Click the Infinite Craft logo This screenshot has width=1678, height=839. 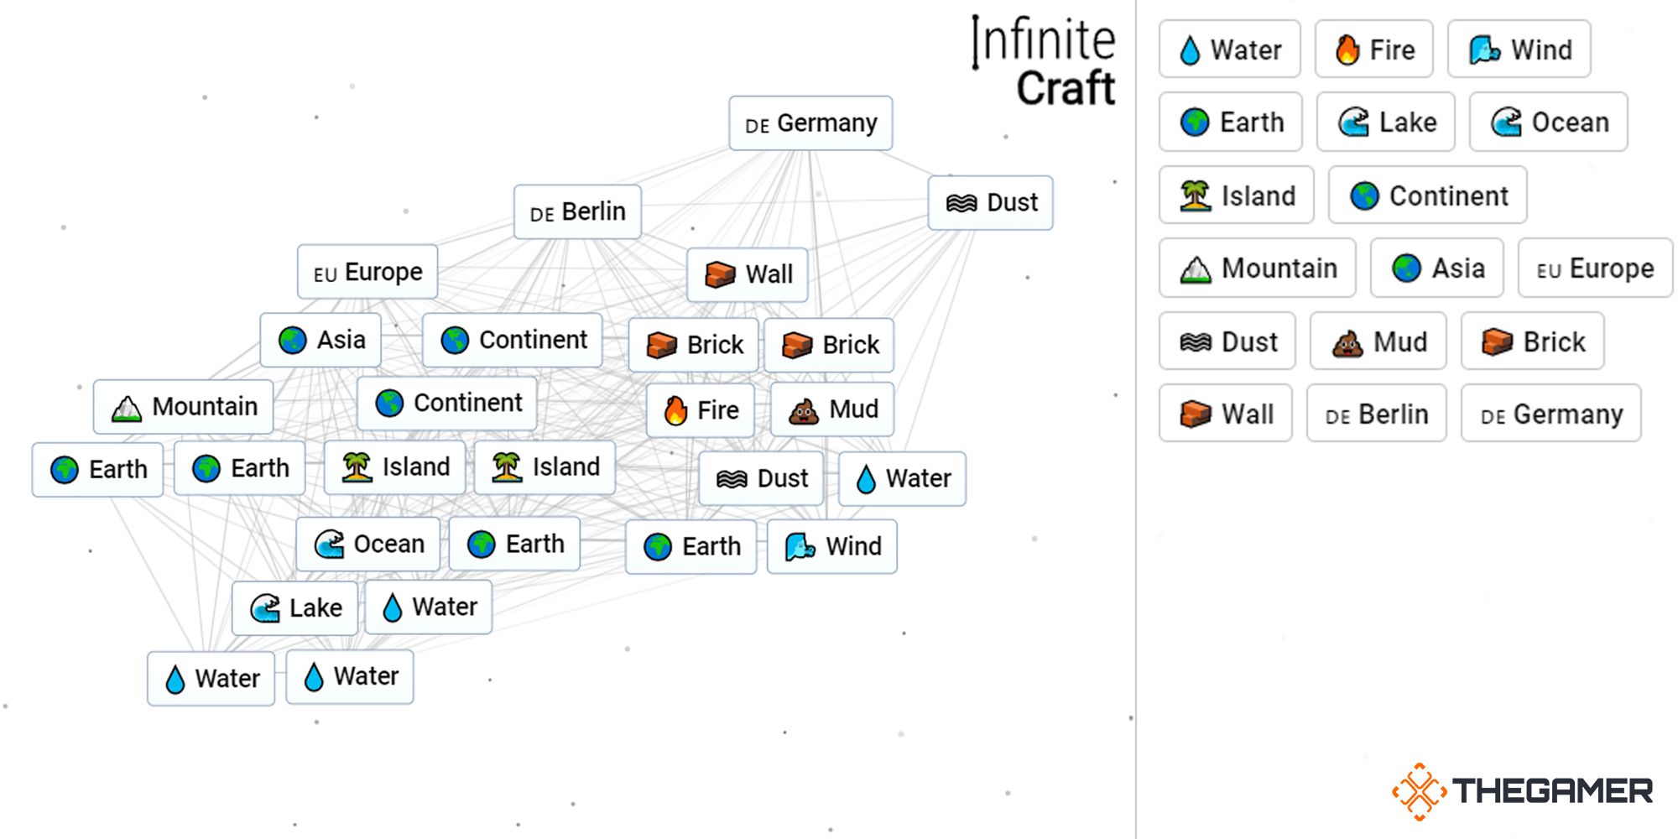tap(1045, 63)
